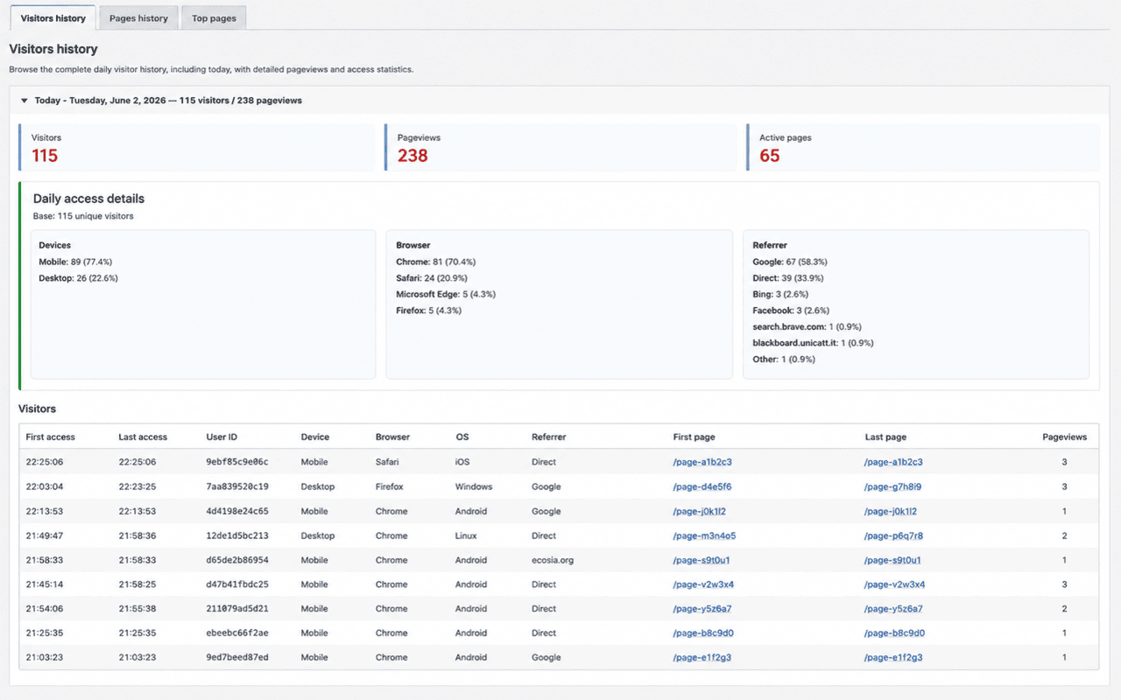
Task: Click the Bing: 3 (2.6%) referrer stat
Action: [x=781, y=294]
